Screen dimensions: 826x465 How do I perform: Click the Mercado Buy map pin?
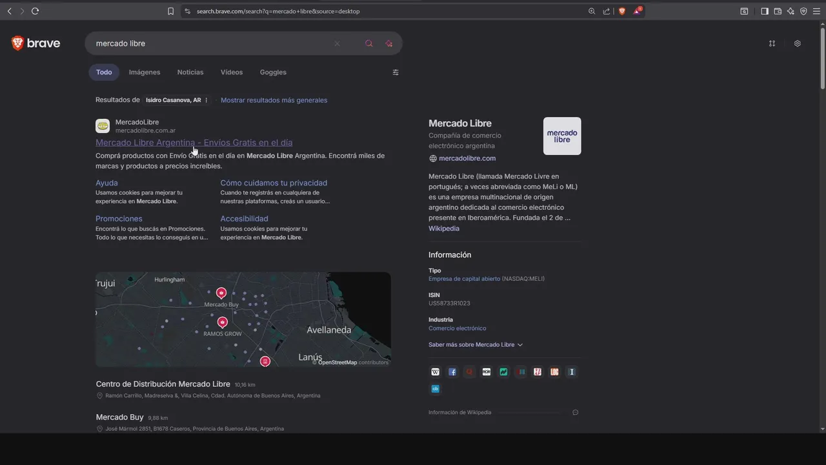coord(221,293)
